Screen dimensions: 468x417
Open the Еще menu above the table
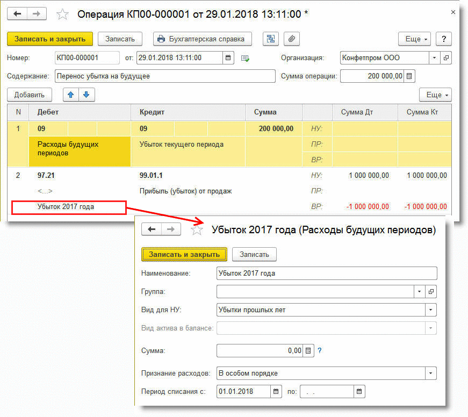tap(435, 95)
